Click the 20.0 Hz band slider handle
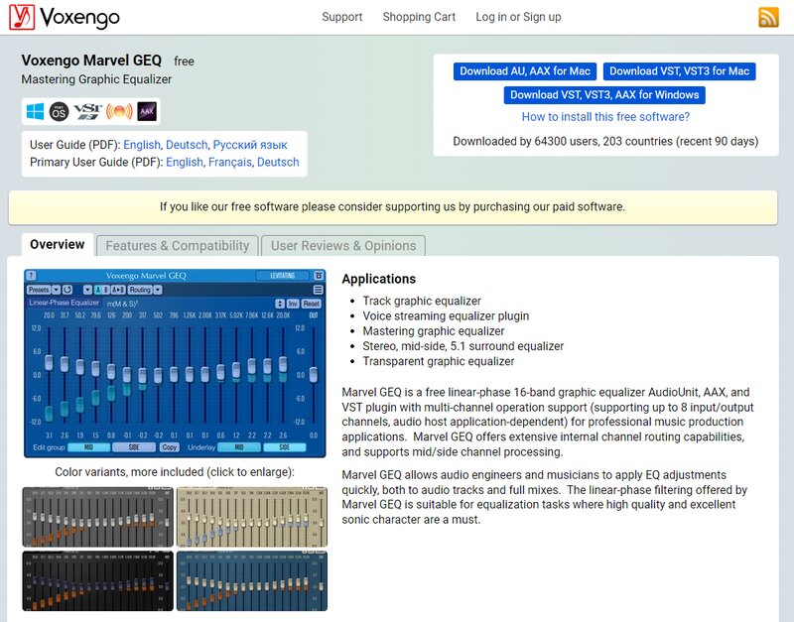794x622 pixels. pyautogui.click(x=49, y=362)
